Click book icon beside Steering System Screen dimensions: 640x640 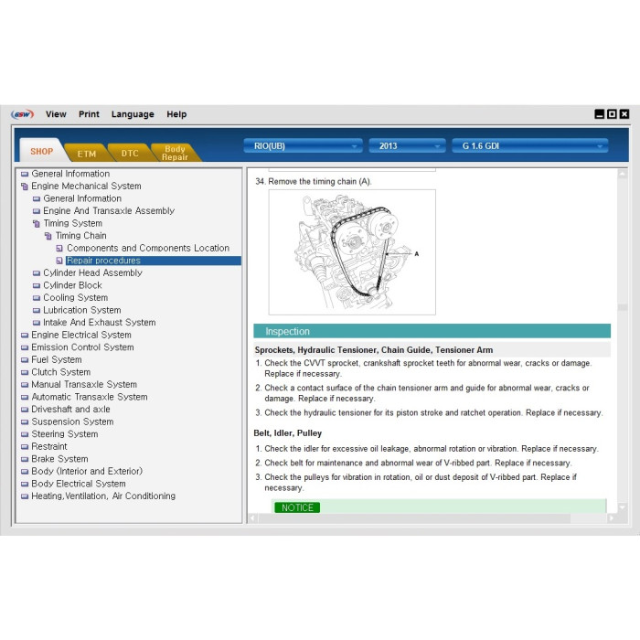click(x=25, y=434)
